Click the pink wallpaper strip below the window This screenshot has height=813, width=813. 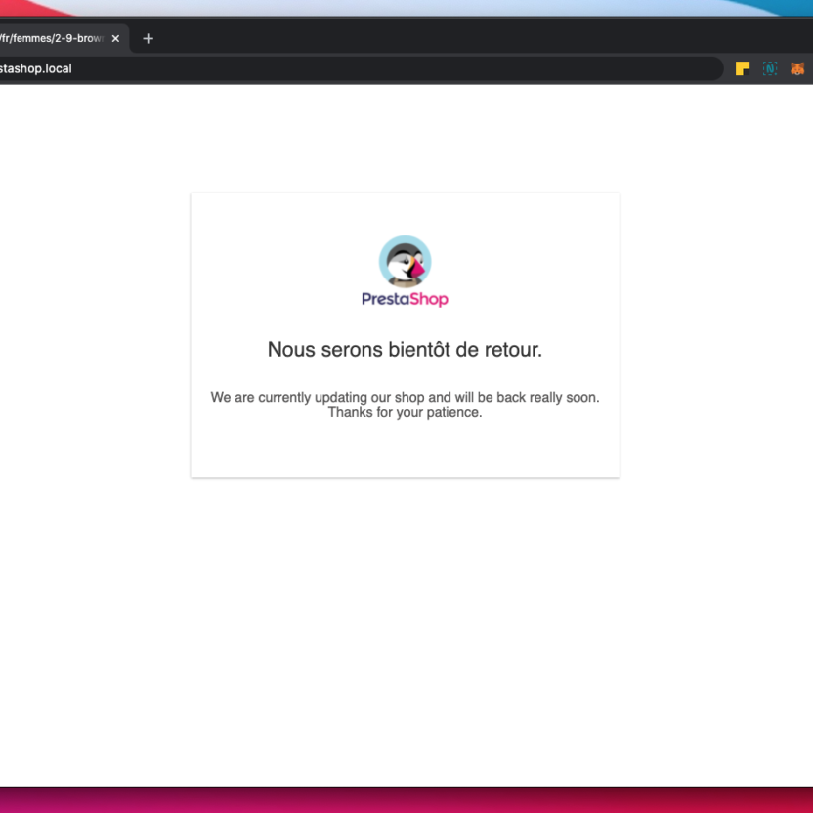coord(406,801)
